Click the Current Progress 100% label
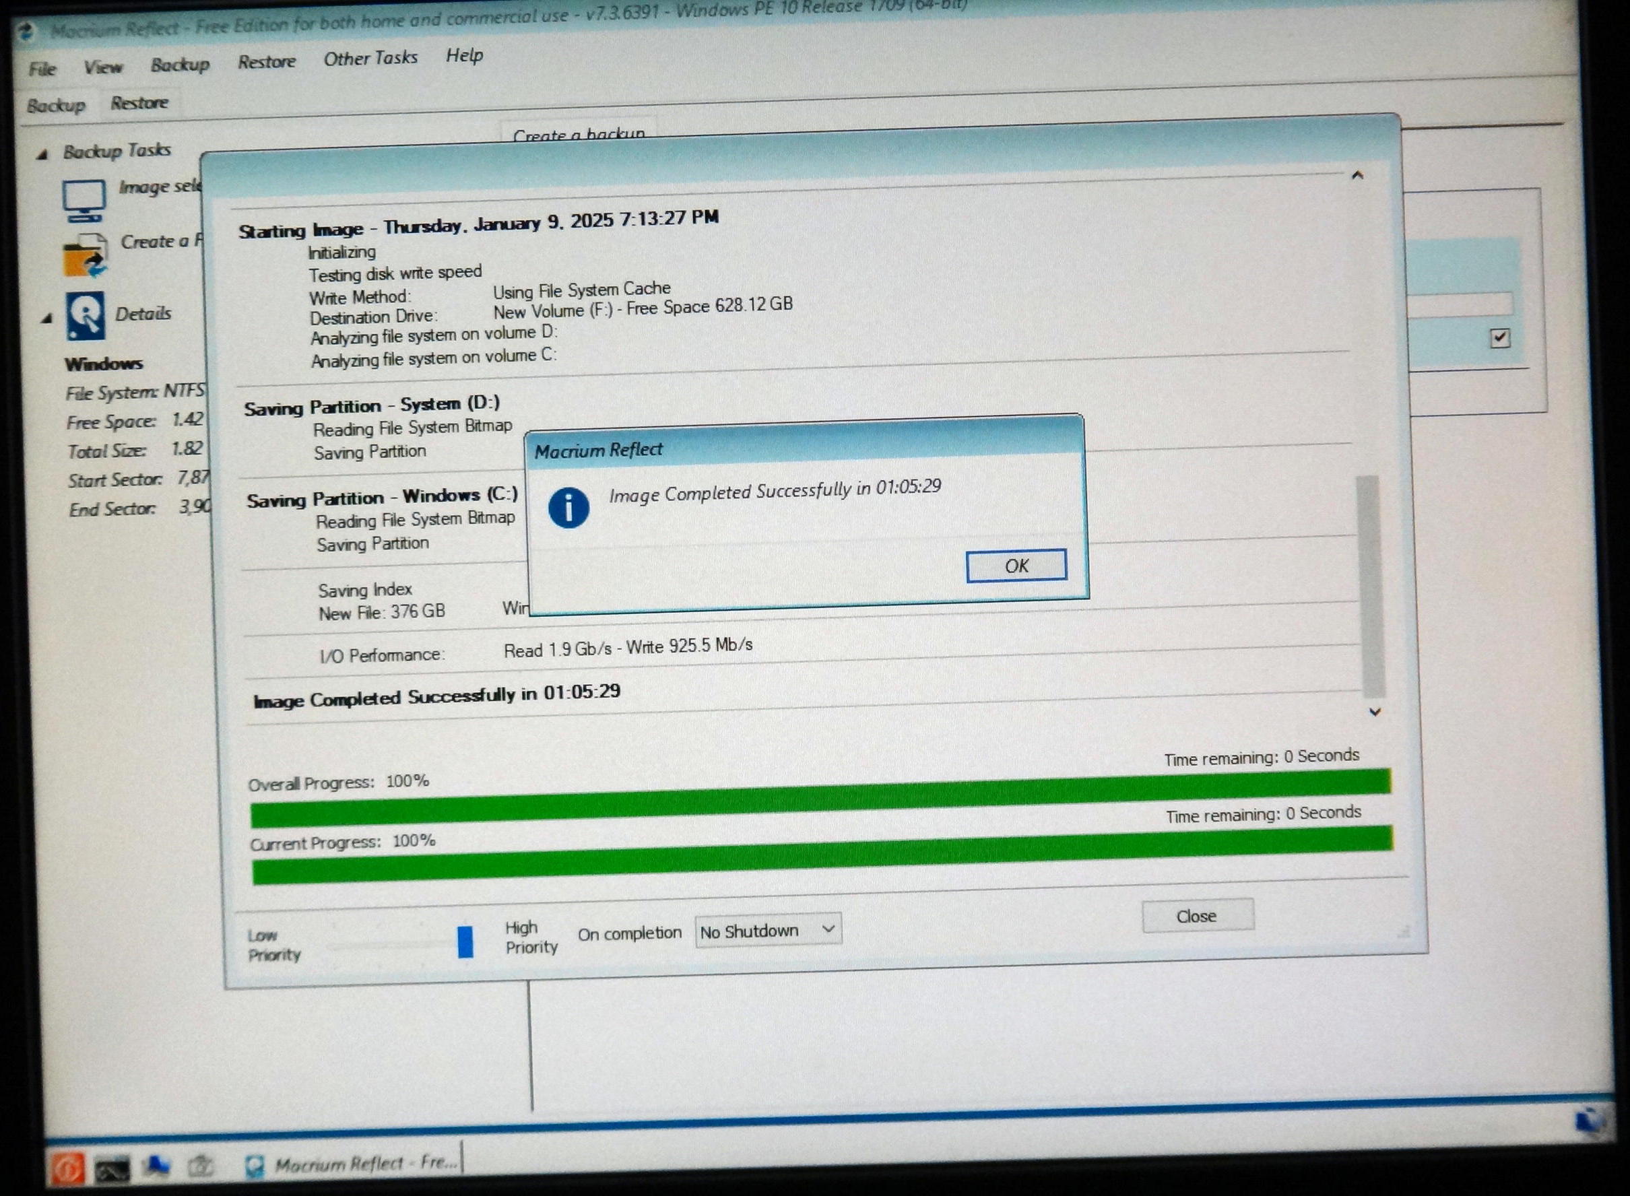Image resolution: width=1630 pixels, height=1196 pixels. tap(343, 842)
